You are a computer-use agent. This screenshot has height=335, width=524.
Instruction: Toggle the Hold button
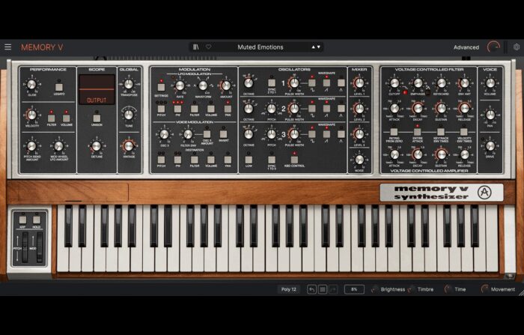coord(37,220)
